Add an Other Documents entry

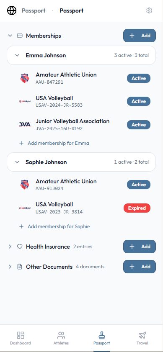point(140,267)
